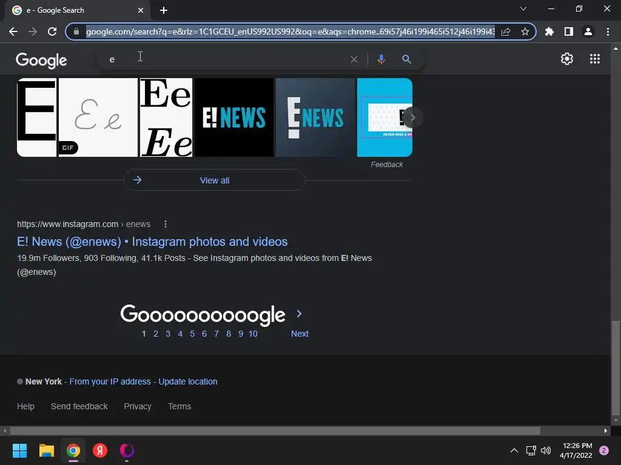Go to results page 3

tap(168, 334)
